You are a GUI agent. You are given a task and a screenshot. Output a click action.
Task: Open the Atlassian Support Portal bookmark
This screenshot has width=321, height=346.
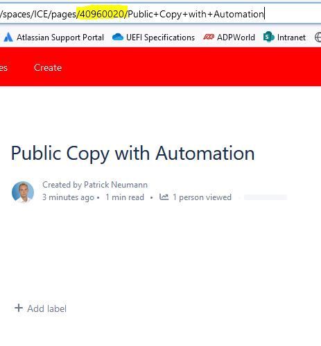pyautogui.click(x=54, y=38)
